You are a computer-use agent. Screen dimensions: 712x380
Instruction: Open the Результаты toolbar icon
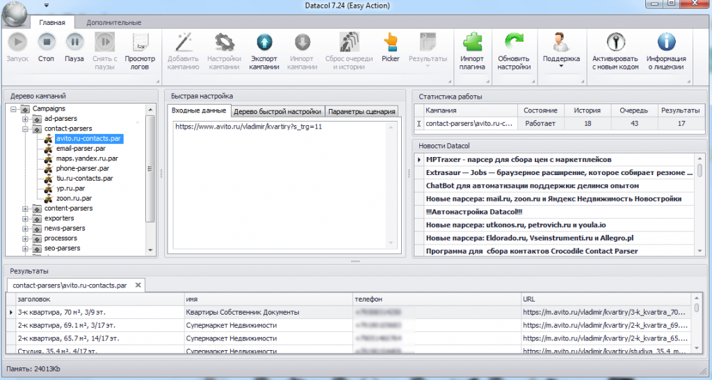point(428,42)
